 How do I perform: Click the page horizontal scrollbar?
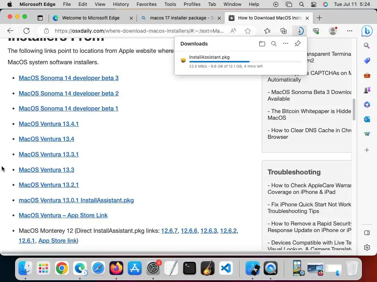point(161,253)
